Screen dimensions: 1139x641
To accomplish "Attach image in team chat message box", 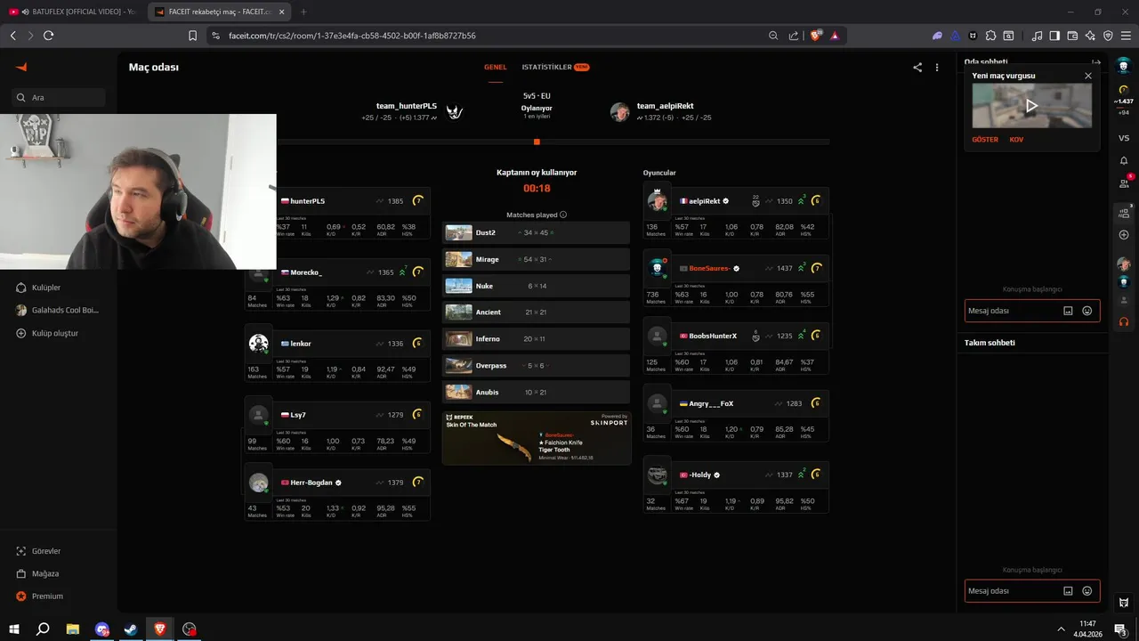I will point(1068,591).
